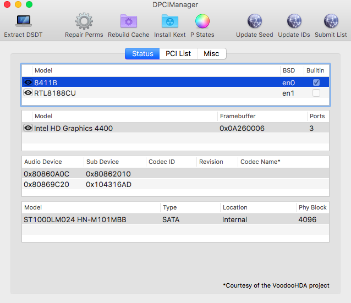Click the Submit List globe icon
This screenshot has width=351, height=303.
331,21
